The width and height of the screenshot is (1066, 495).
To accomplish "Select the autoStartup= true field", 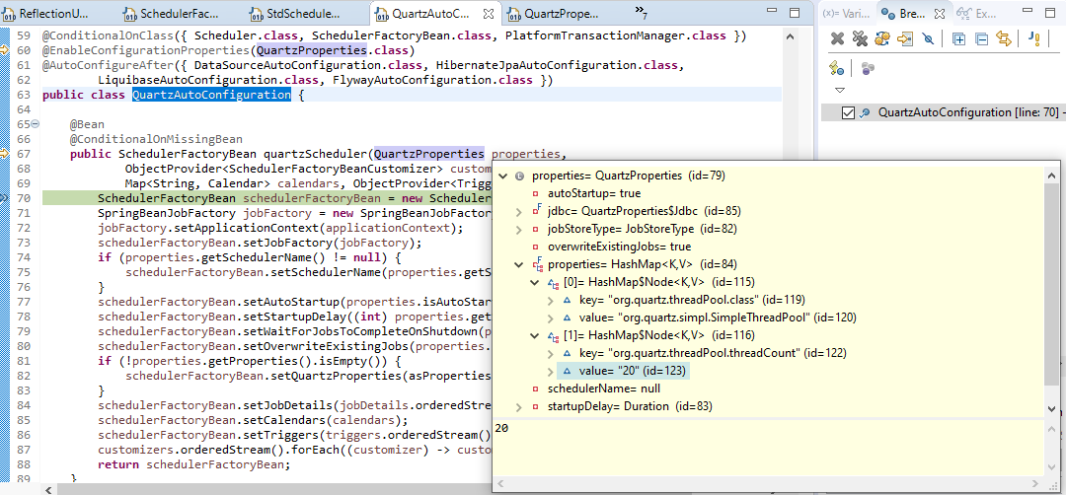I will tap(594, 193).
